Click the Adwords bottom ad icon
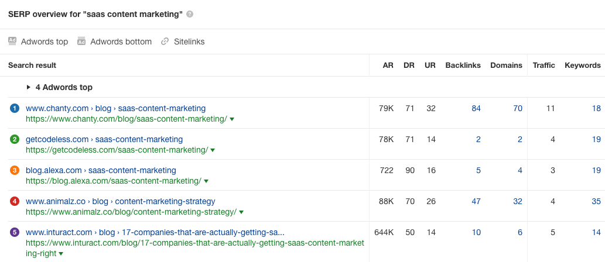This screenshot has width=605, height=262. [x=81, y=41]
